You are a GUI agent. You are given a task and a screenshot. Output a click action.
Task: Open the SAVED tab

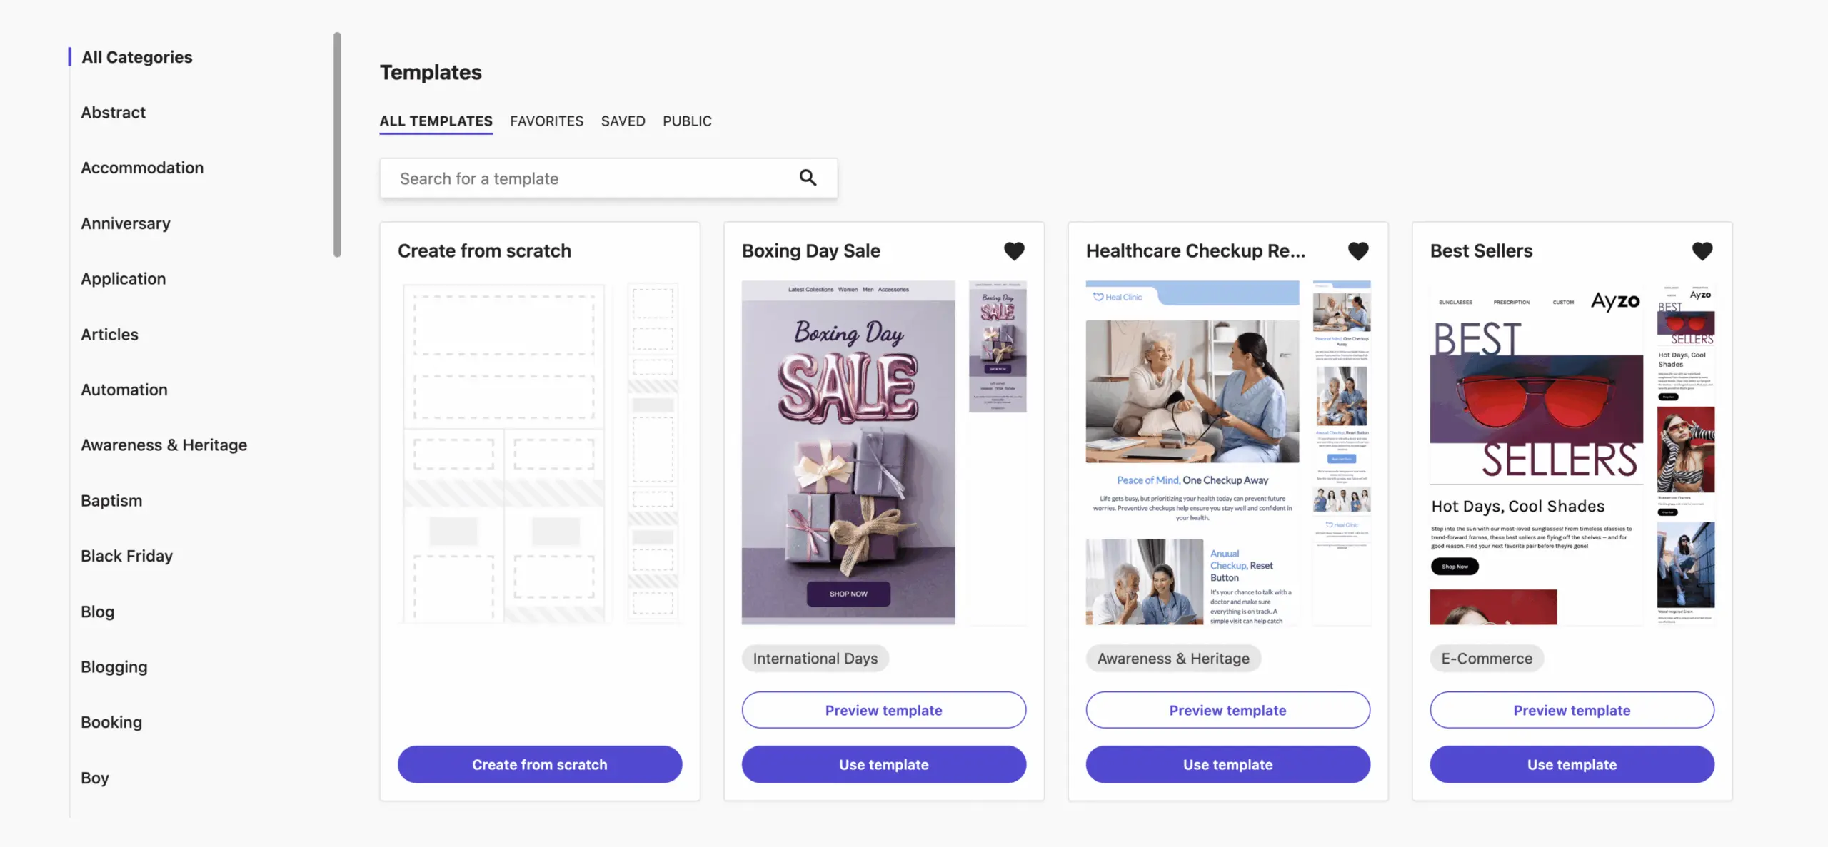pos(623,121)
